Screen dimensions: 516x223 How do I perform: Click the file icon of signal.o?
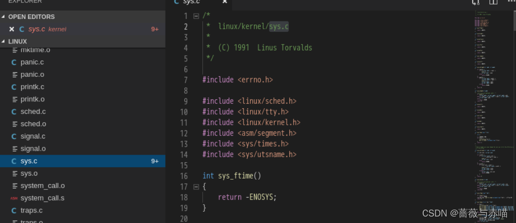pyautogui.click(x=14, y=149)
